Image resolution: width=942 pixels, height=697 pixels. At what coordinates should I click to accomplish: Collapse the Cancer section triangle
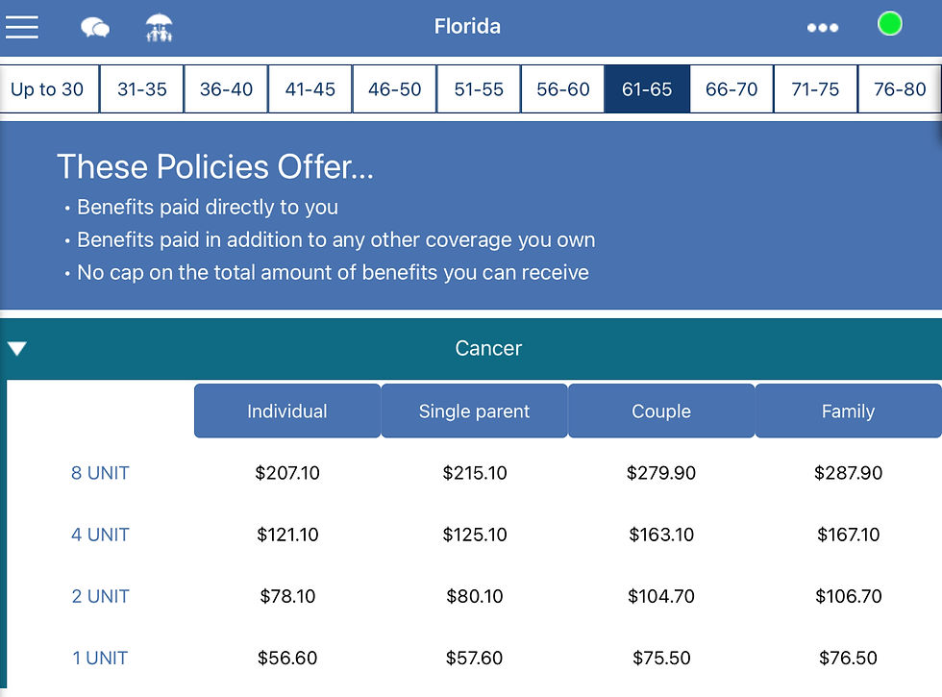click(x=17, y=348)
